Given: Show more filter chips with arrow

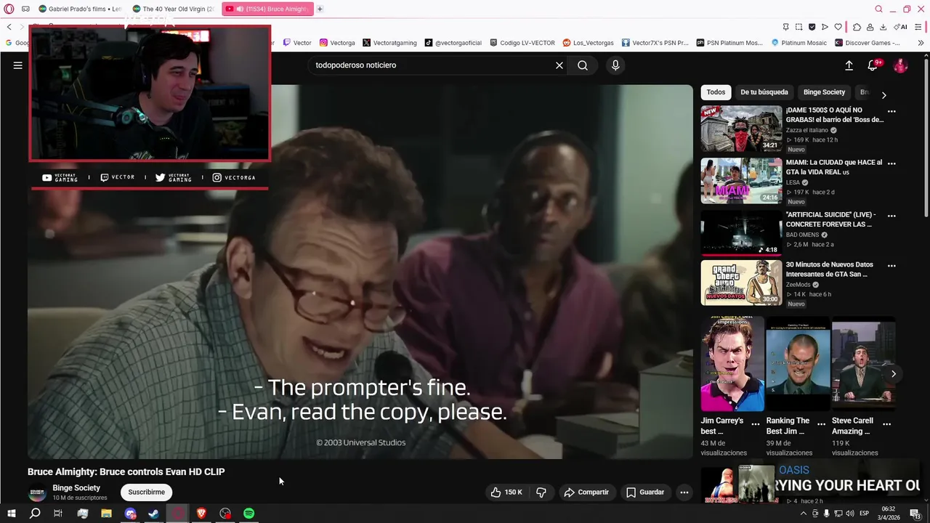Looking at the screenshot, I should click(883, 95).
